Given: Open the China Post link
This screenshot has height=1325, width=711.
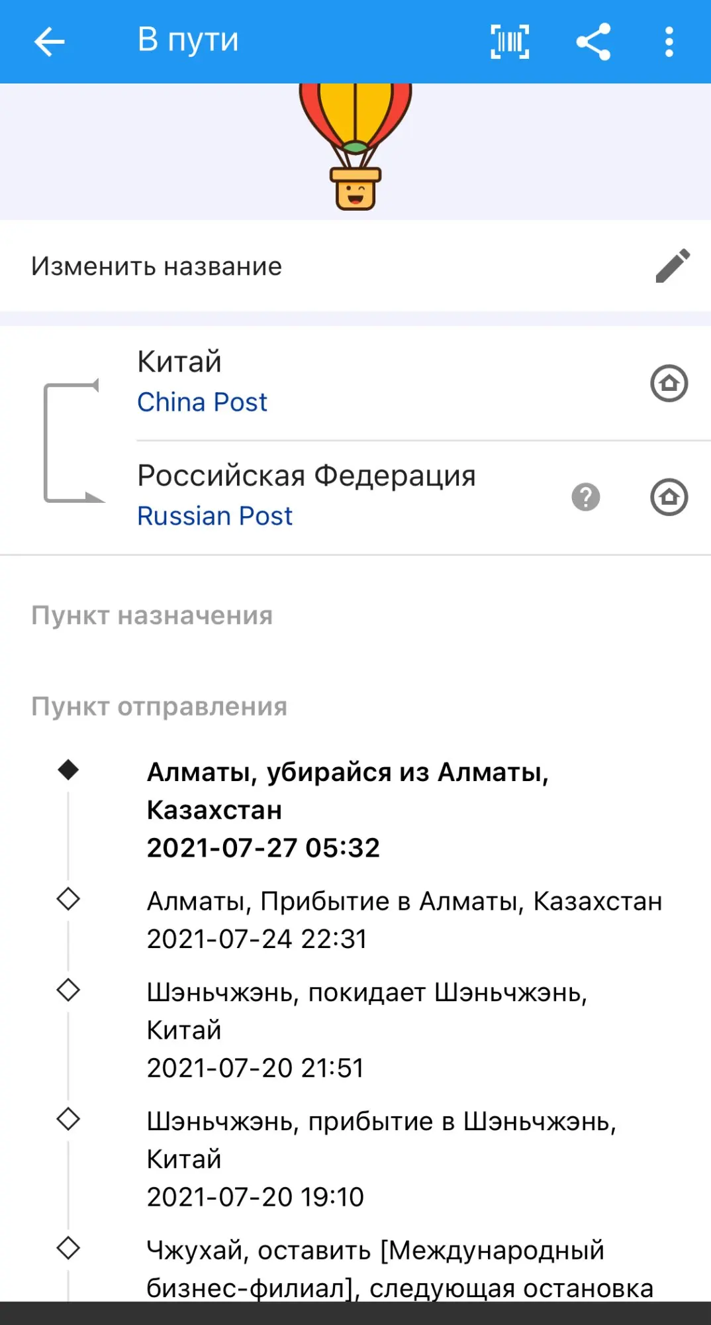Looking at the screenshot, I should pos(202,402).
